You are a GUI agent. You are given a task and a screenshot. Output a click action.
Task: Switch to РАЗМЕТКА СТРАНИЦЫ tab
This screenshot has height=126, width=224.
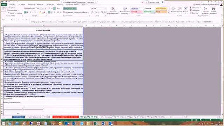(36, 5)
